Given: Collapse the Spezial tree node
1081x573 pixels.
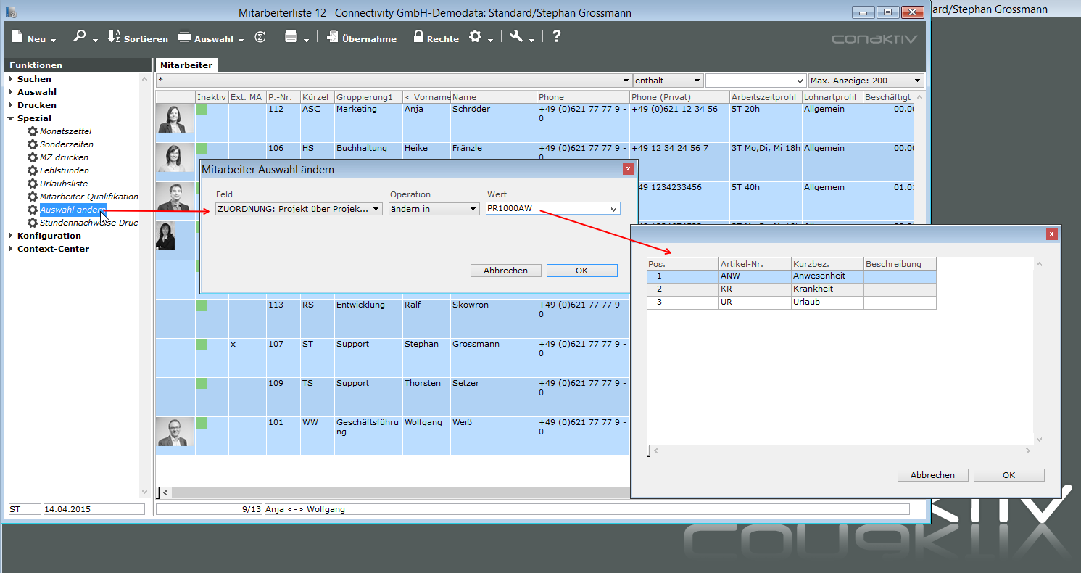Looking at the screenshot, I should 11,118.
